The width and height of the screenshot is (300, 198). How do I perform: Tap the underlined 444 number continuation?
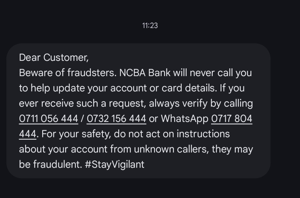coord(27,134)
